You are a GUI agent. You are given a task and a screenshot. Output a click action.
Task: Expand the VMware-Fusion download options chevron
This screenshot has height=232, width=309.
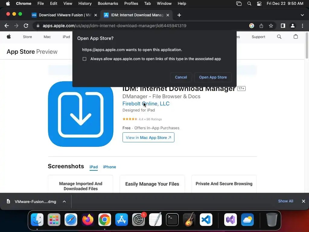tap(64, 201)
